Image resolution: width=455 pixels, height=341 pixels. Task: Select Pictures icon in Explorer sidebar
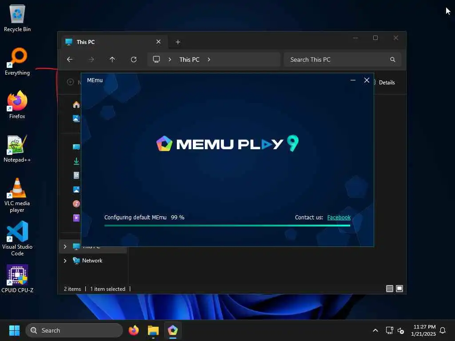click(76, 189)
